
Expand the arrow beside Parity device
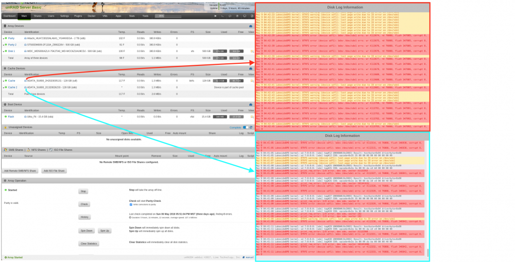point(4,39)
